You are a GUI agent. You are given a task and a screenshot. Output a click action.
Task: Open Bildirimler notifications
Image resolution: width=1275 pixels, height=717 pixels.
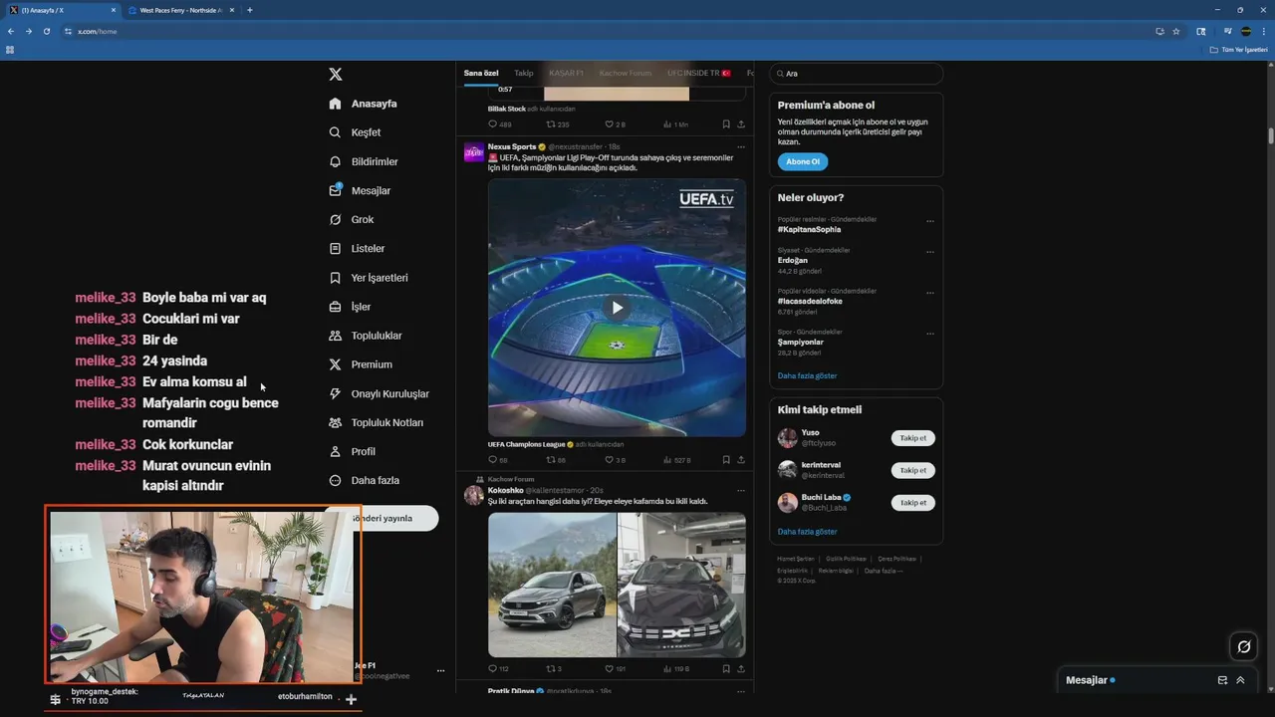coord(363,161)
